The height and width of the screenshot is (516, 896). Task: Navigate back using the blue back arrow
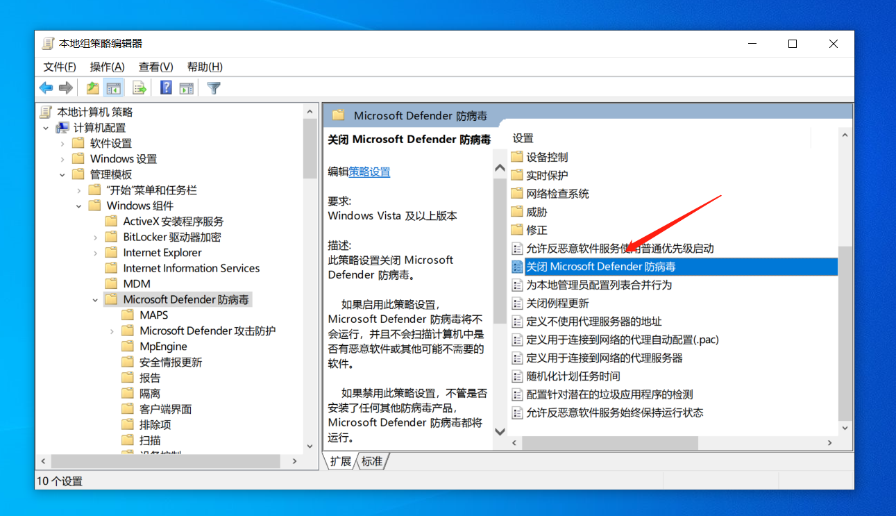click(x=46, y=88)
